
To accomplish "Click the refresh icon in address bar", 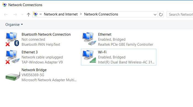I will (x=161, y=14).
